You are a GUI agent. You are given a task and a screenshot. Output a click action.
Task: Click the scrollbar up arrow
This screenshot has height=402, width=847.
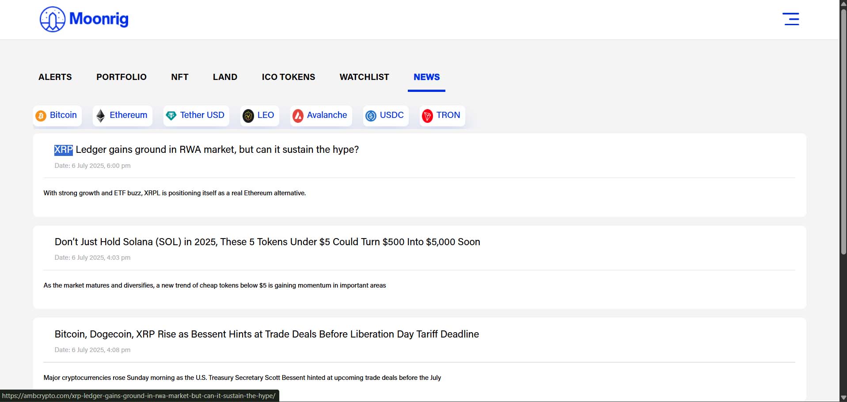tap(843, 4)
